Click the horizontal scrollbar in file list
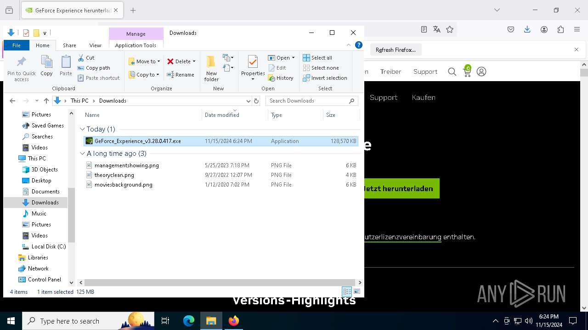The width and height of the screenshot is (588, 330). (220, 283)
